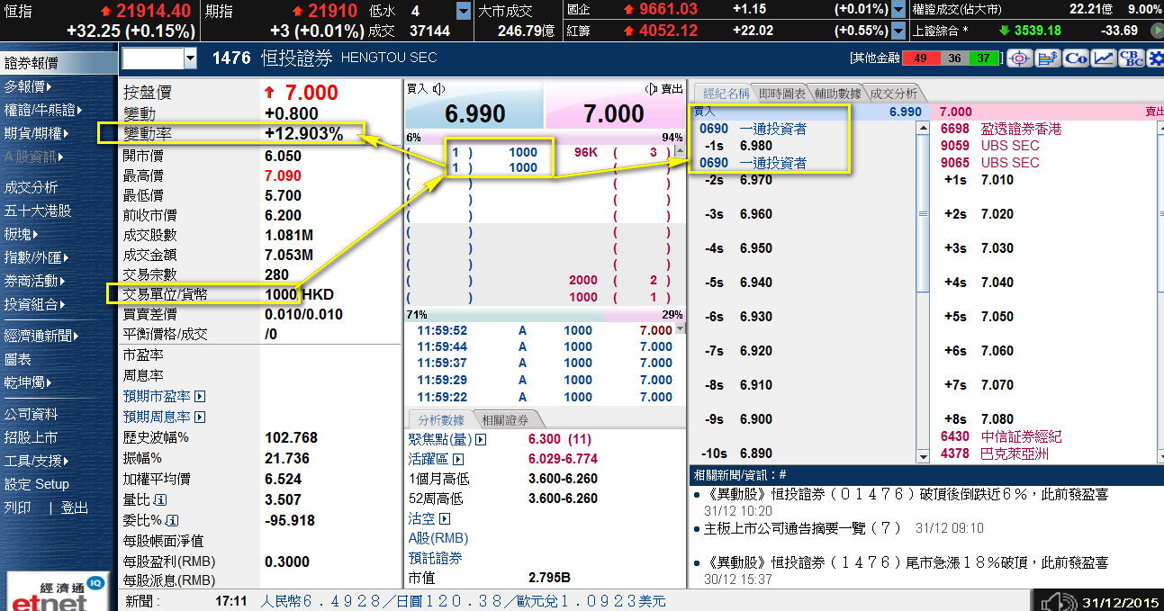Switch to the 經紀名稱 tab
Screen dimensions: 1164x611
click(x=726, y=93)
